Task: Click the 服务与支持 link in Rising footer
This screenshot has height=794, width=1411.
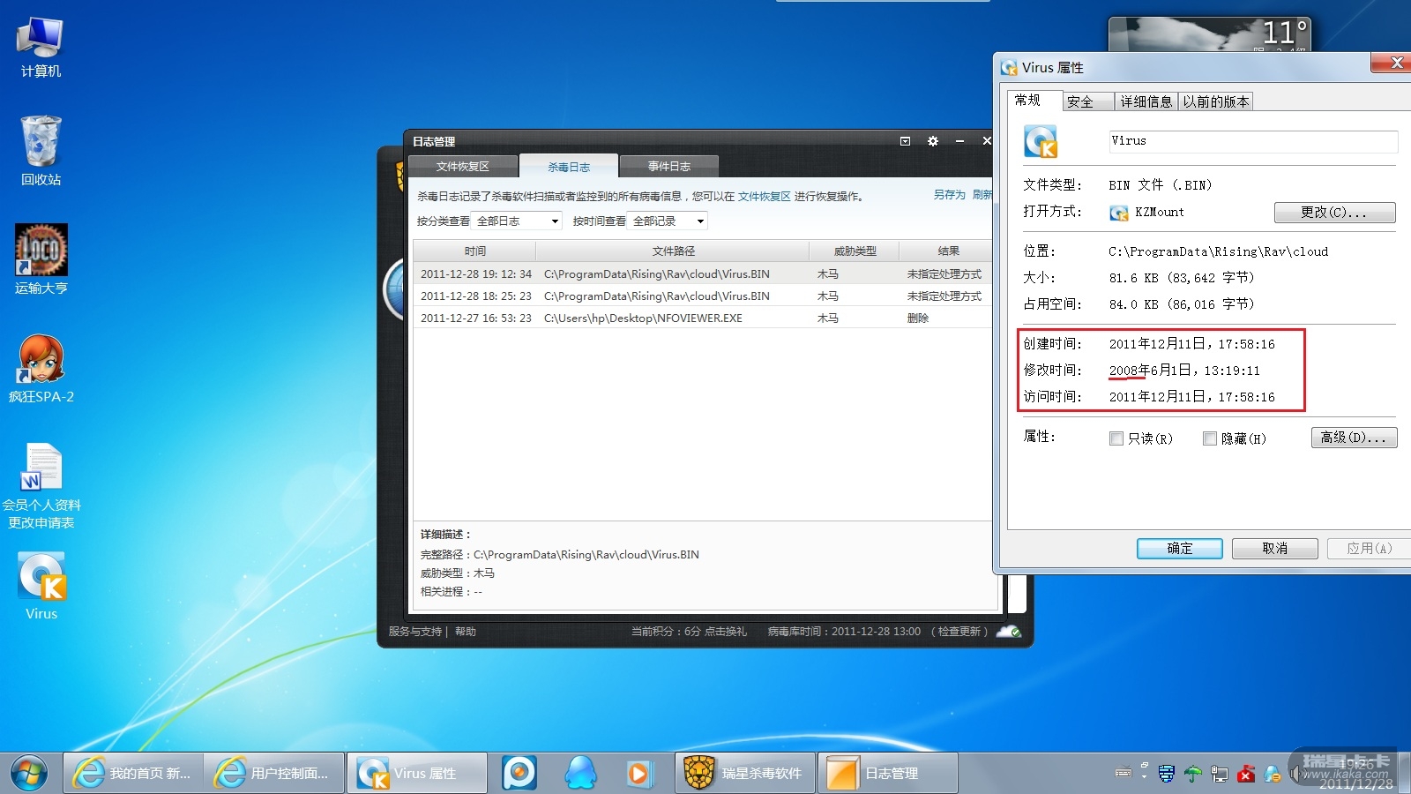Action: coord(414,632)
